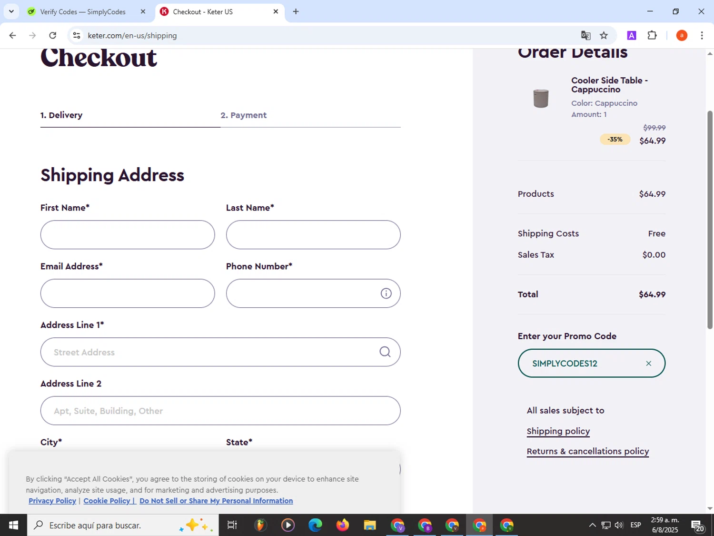Click the ESP language indicator
Screen dimensions: 714x536
pos(635,525)
